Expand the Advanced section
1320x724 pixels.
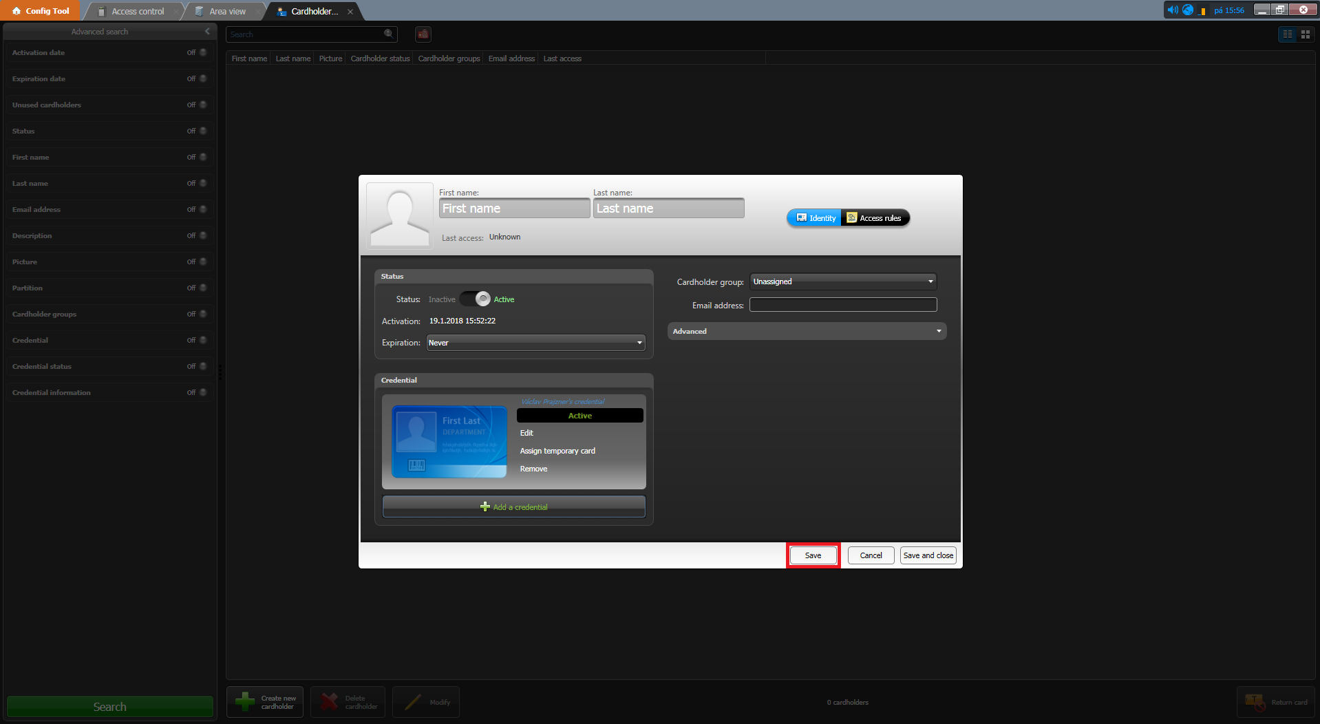click(807, 332)
